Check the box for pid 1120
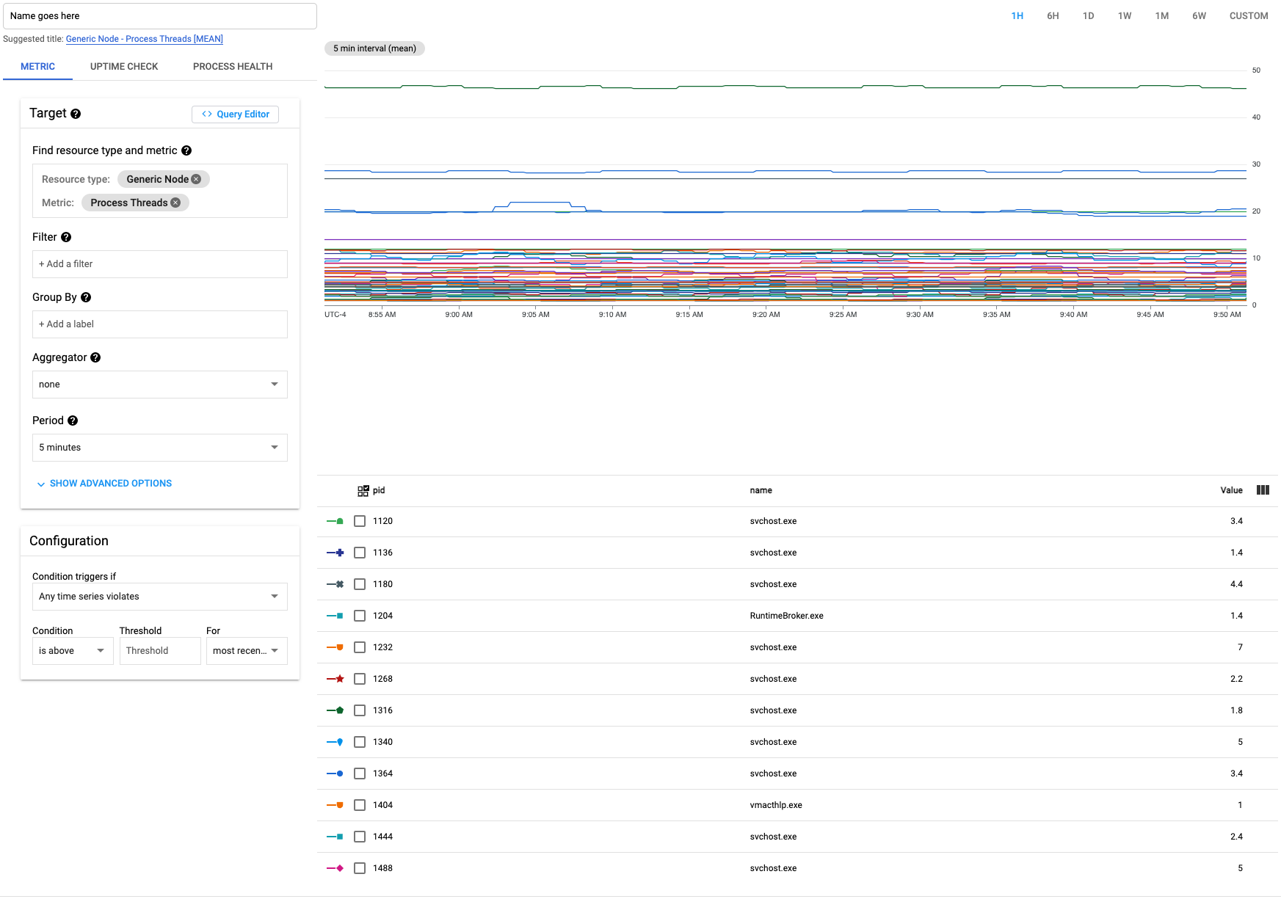The height and width of the screenshot is (899, 1281). [360, 521]
